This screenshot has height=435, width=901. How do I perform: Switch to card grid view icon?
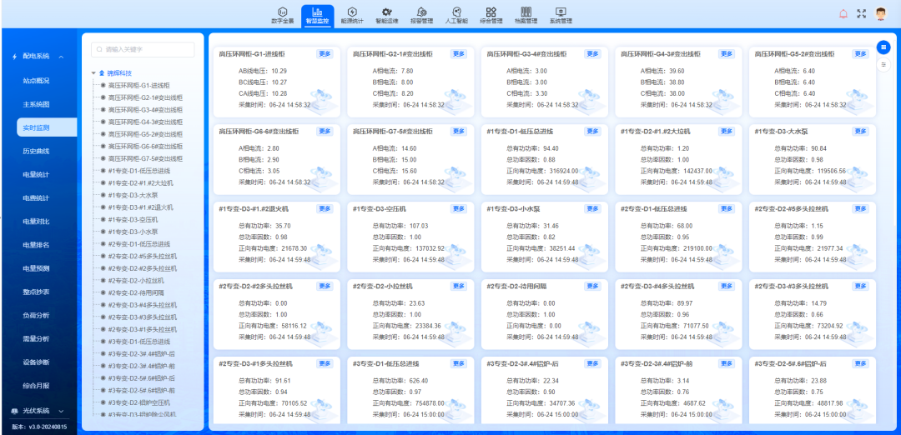point(883,47)
